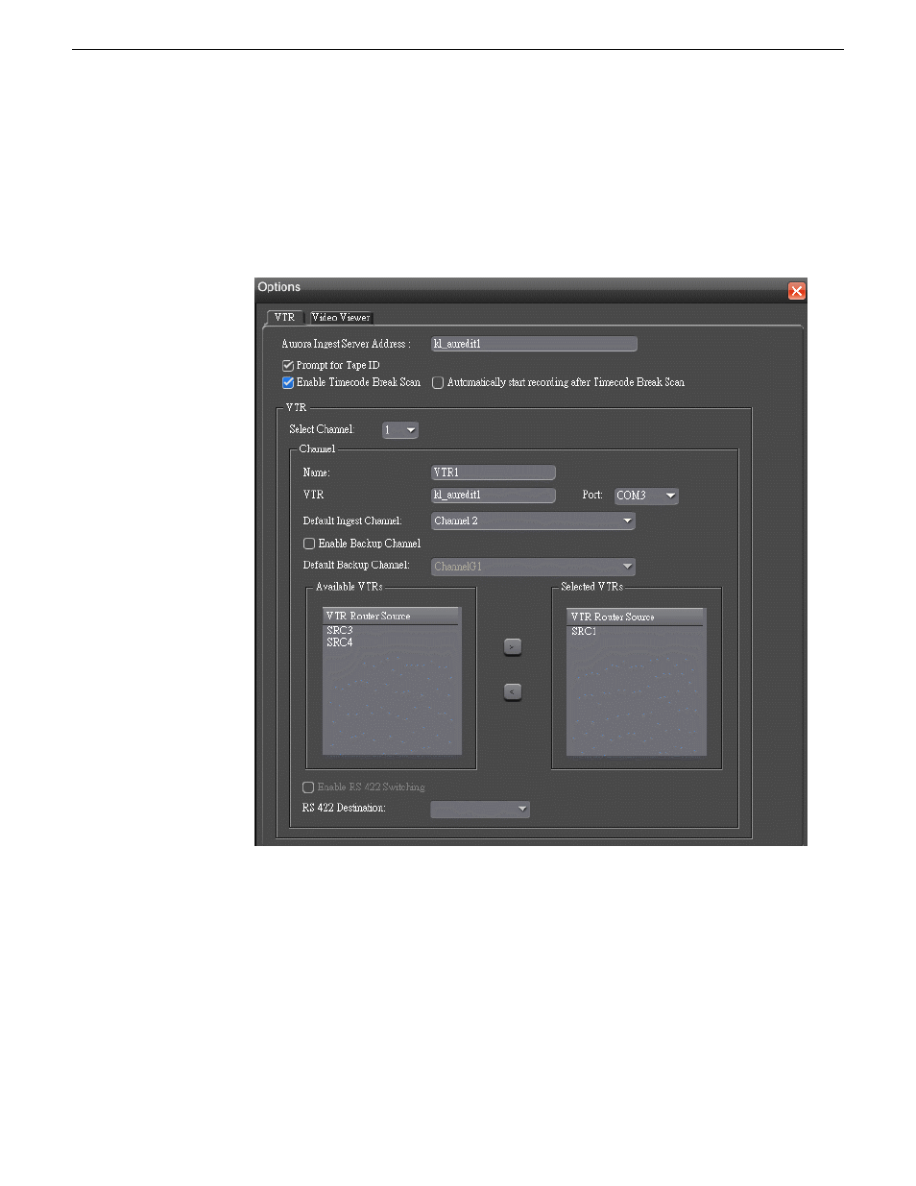
Task: Open the RS 422 Destination dropdown
Action: [x=480, y=810]
